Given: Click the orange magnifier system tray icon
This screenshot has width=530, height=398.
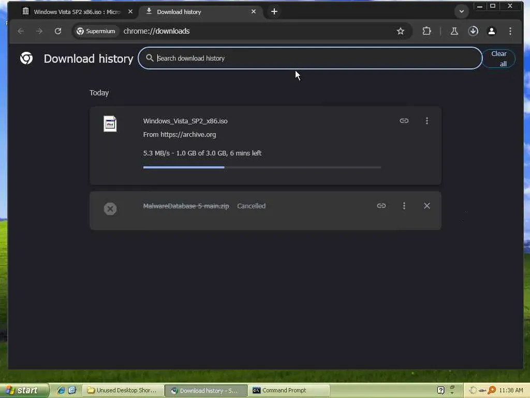Looking at the screenshot, I should 492,390.
